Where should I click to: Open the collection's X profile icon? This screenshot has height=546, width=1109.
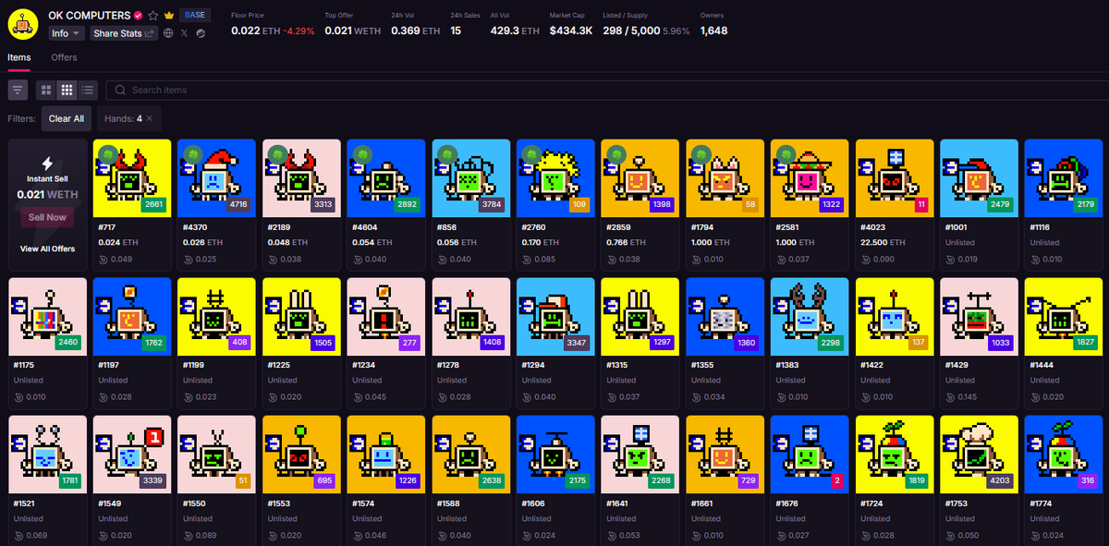point(184,33)
